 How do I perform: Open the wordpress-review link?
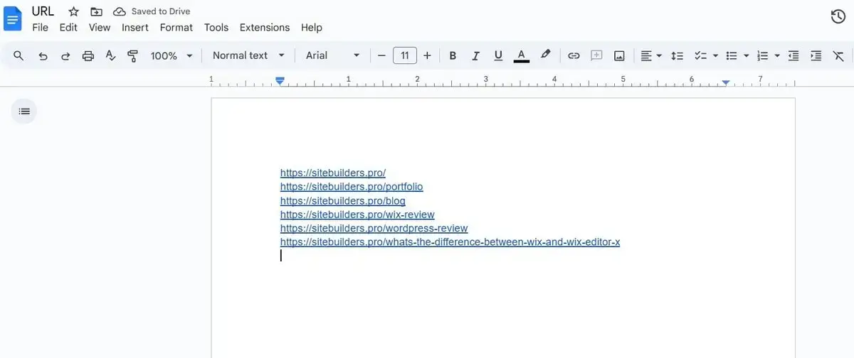(374, 228)
